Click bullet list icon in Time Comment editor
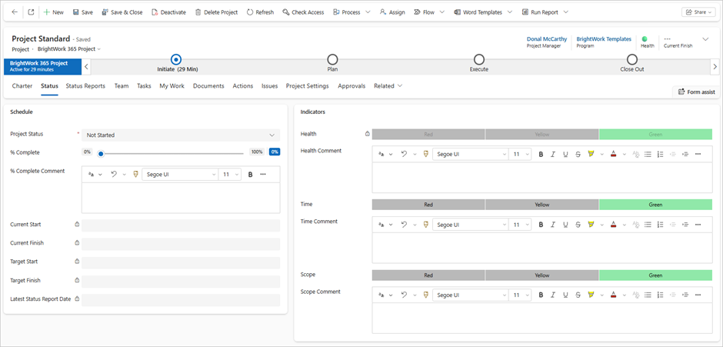The height and width of the screenshot is (347, 723). [x=648, y=225]
